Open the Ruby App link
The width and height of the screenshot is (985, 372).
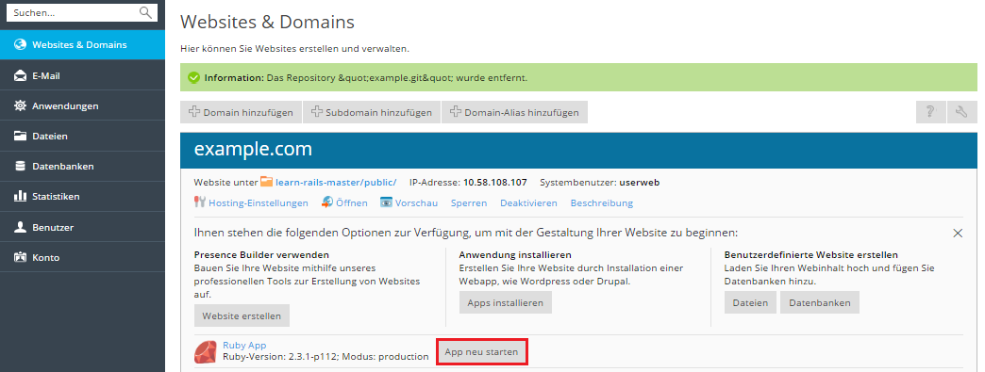pos(244,345)
